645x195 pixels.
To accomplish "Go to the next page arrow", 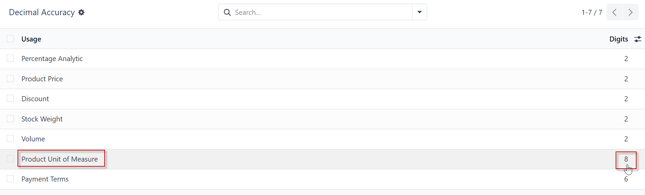I will [x=630, y=12].
